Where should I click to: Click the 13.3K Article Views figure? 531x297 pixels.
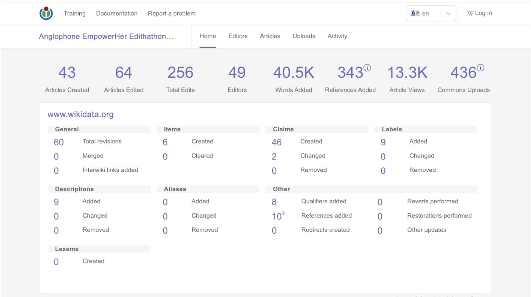[407, 73]
